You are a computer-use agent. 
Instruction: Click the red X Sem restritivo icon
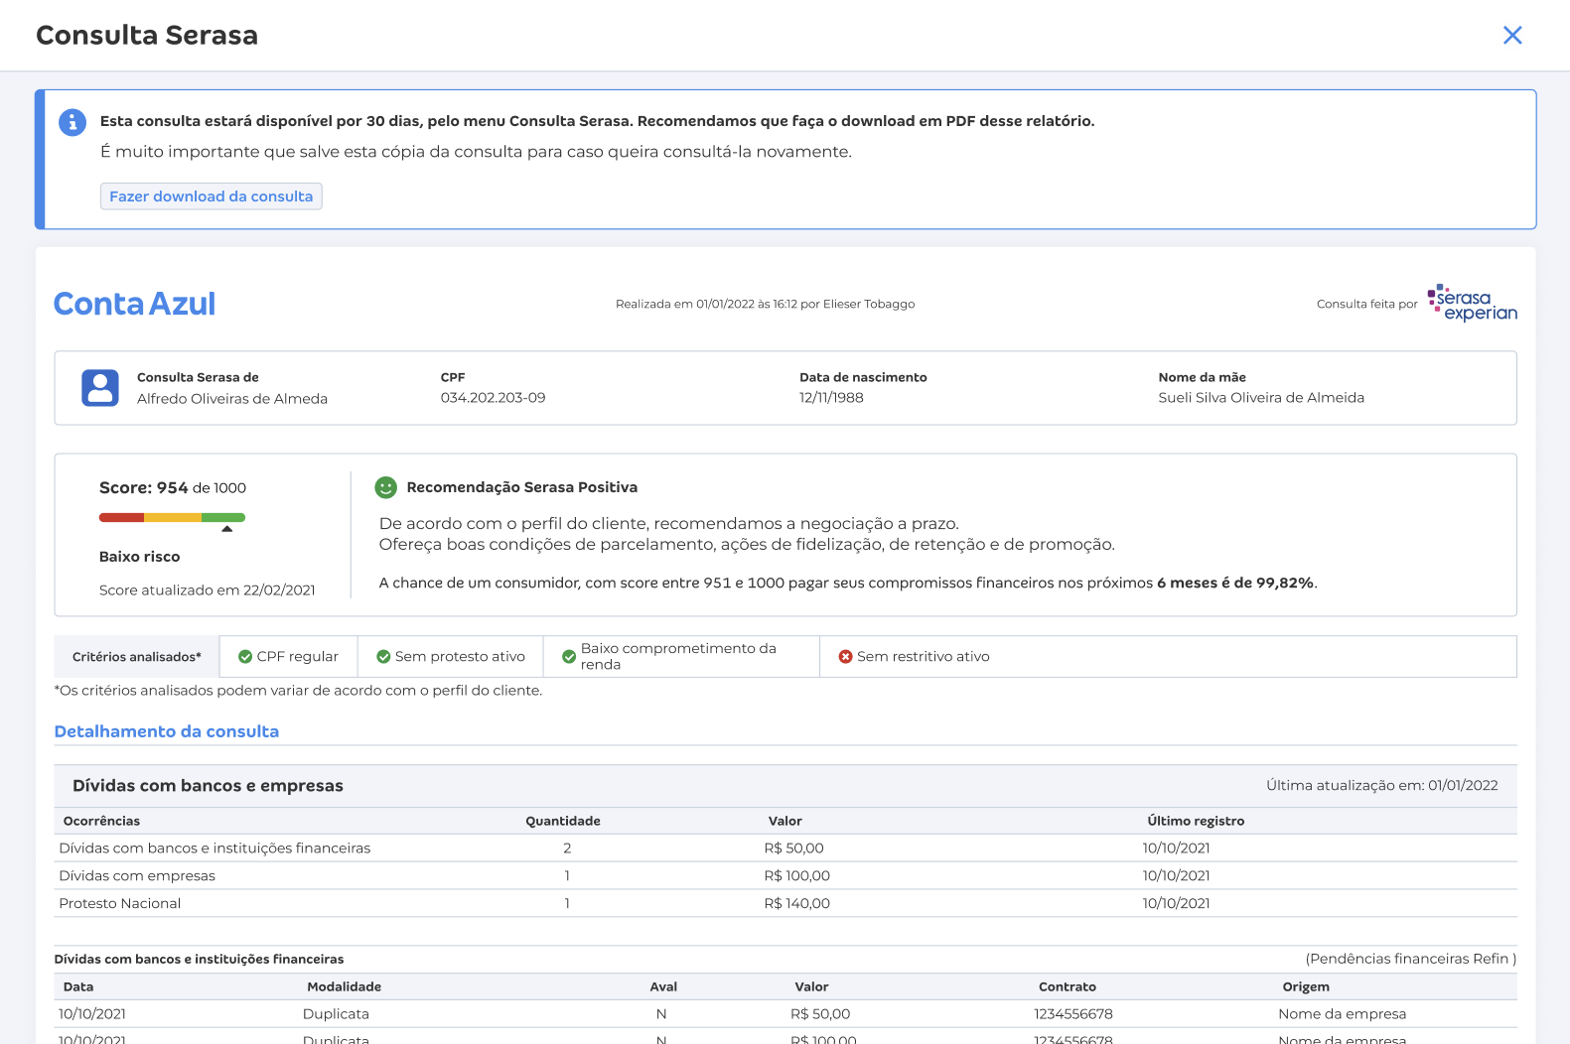click(846, 657)
